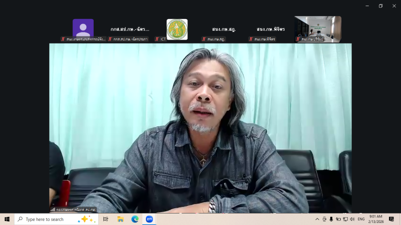Select the ICT participant logo thumbnail
This screenshot has width=401, height=225.
pos(177,29)
